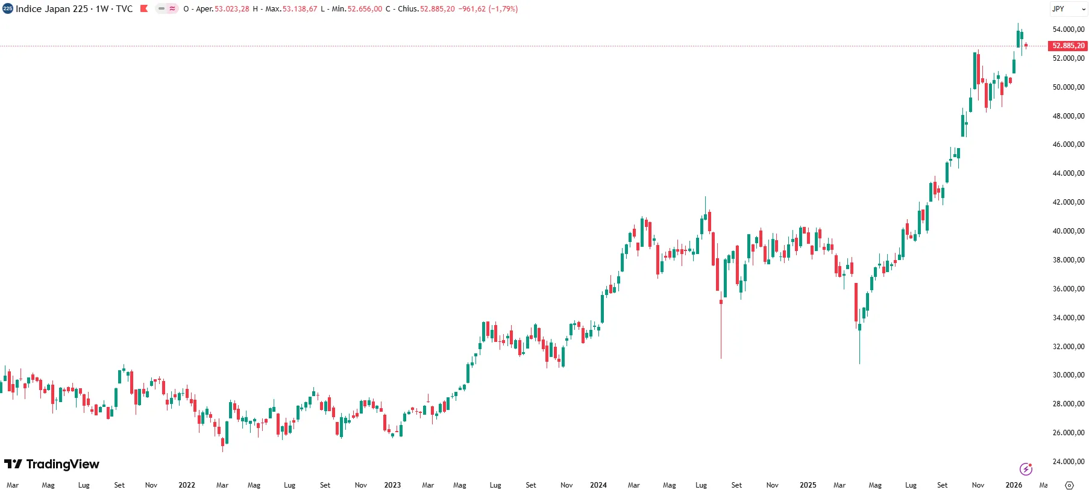Open the JPY currency dropdown
The image size is (1089, 490).
point(1069,9)
